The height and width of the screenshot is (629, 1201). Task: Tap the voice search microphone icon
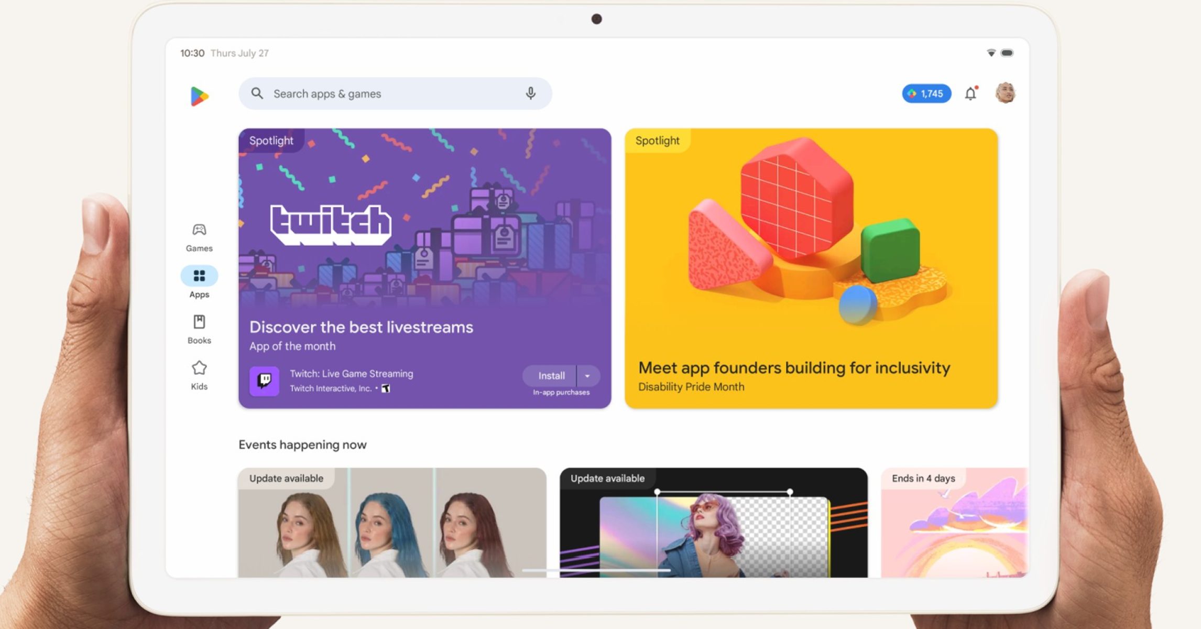(530, 93)
